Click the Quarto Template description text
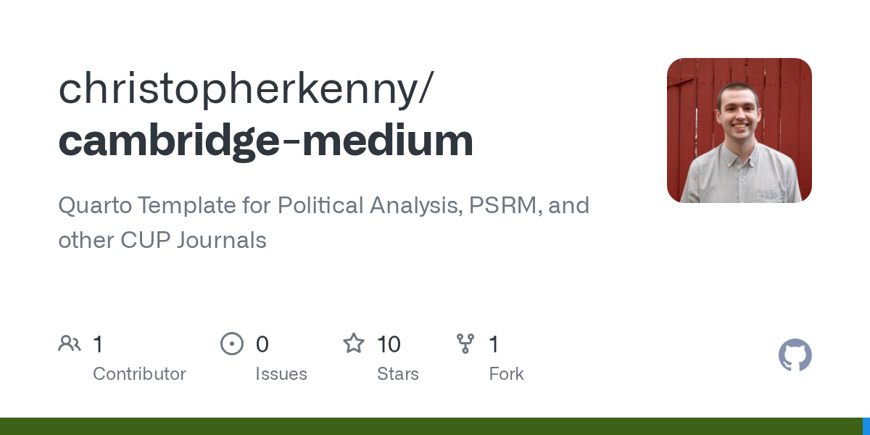This screenshot has height=435, width=870. coord(323,206)
